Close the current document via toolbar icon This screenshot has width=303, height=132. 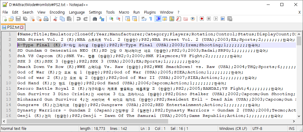coord(32,19)
